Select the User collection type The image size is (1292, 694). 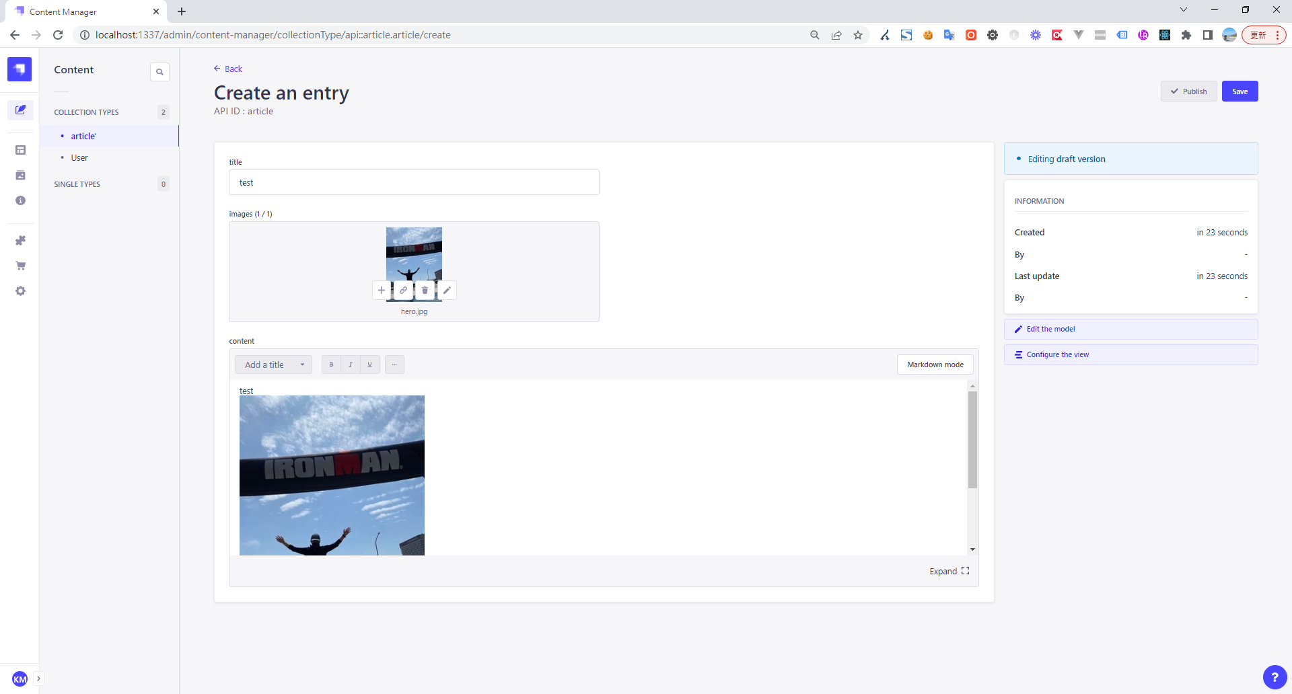tap(79, 158)
